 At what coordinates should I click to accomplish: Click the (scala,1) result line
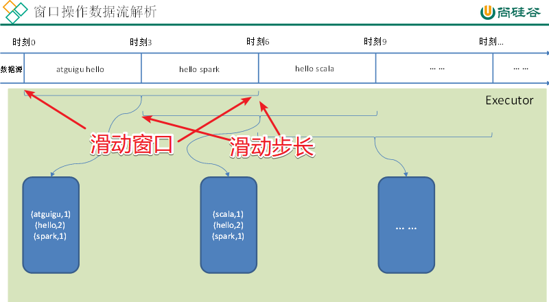tap(228, 214)
